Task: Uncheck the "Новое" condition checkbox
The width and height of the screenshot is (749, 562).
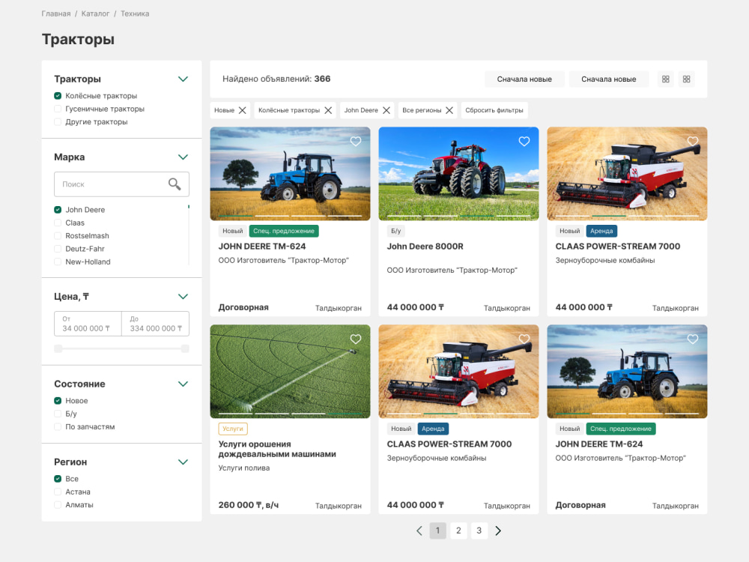Action: 58,401
